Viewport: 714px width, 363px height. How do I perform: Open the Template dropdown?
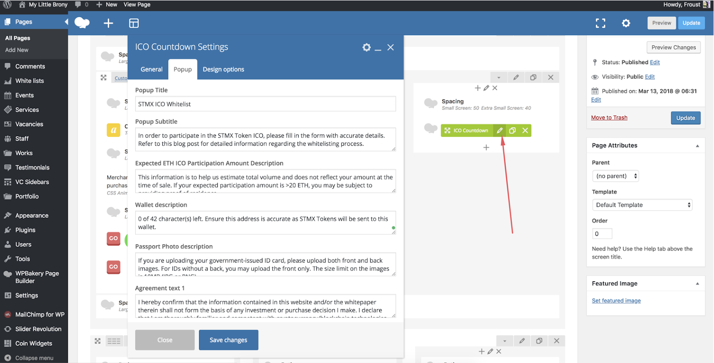642,205
